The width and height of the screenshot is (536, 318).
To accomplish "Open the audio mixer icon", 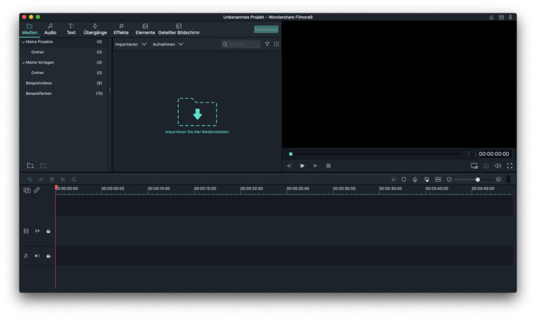I will (x=427, y=180).
